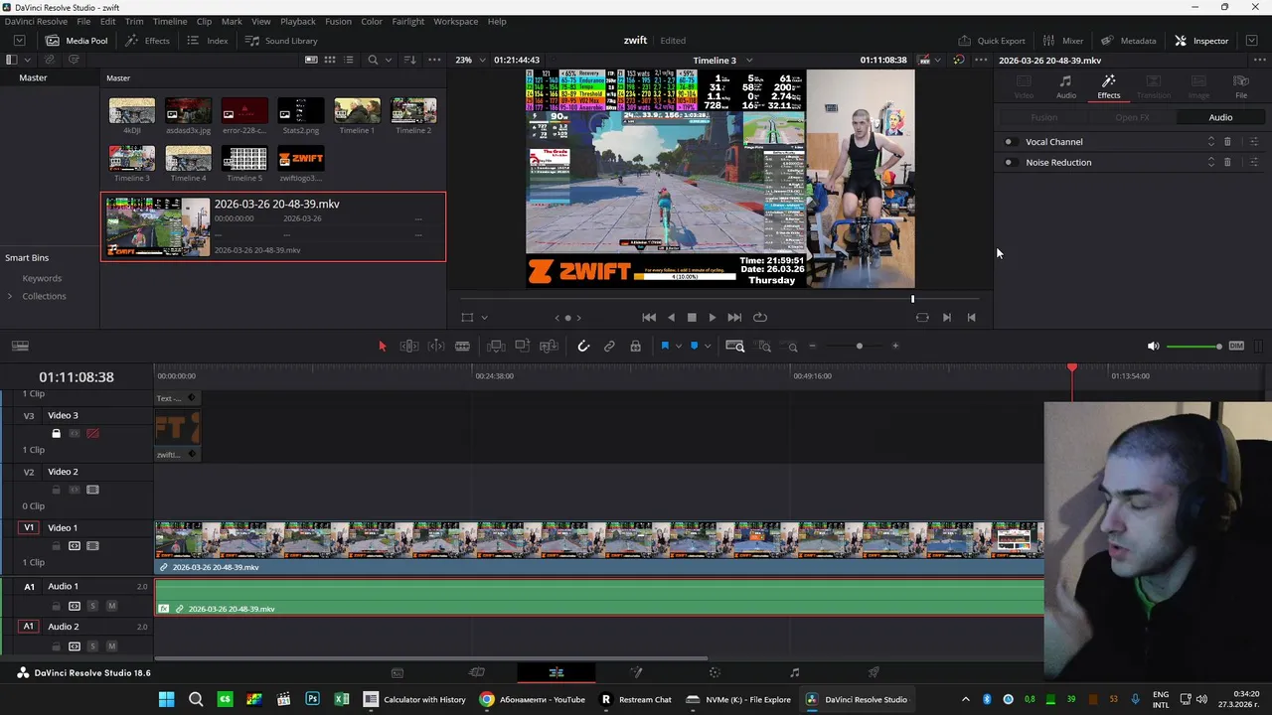Viewport: 1272px width, 715px height.
Task: Open the Fusion page icon at bottom
Action: [x=635, y=672]
